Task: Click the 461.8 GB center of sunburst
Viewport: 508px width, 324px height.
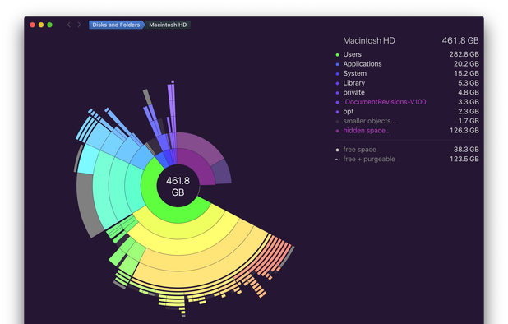Action: point(178,187)
